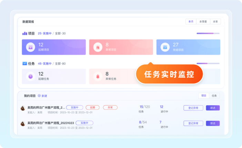
Task: Click the project progress bar at top right
Action: (208, 33)
